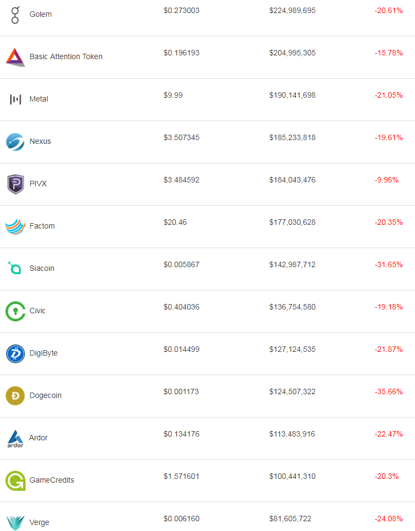415x531 pixels.
Task: Click Factom's $20.46 price value
Action: tap(175, 222)
